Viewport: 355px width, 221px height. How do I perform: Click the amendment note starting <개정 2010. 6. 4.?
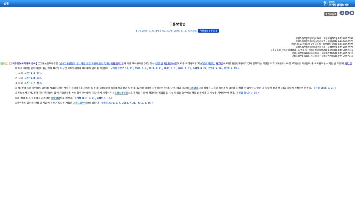[x=127, y=103]
